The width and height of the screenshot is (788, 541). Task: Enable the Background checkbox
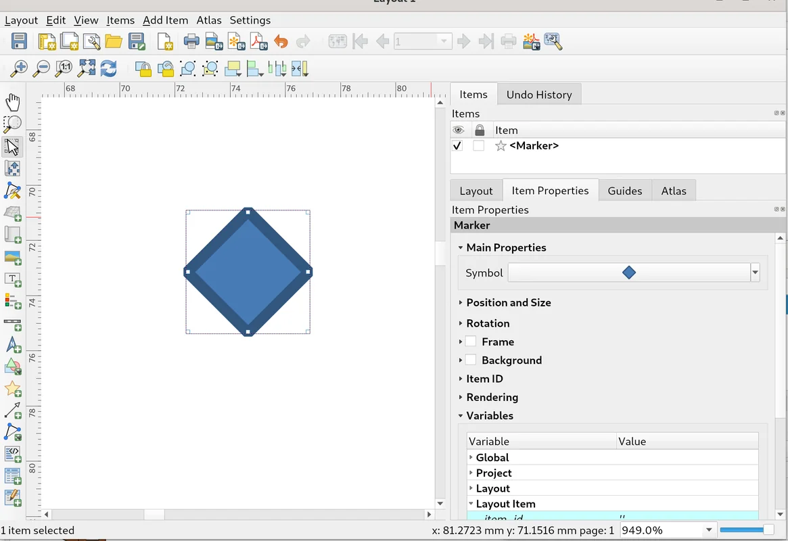click(471, 360)
